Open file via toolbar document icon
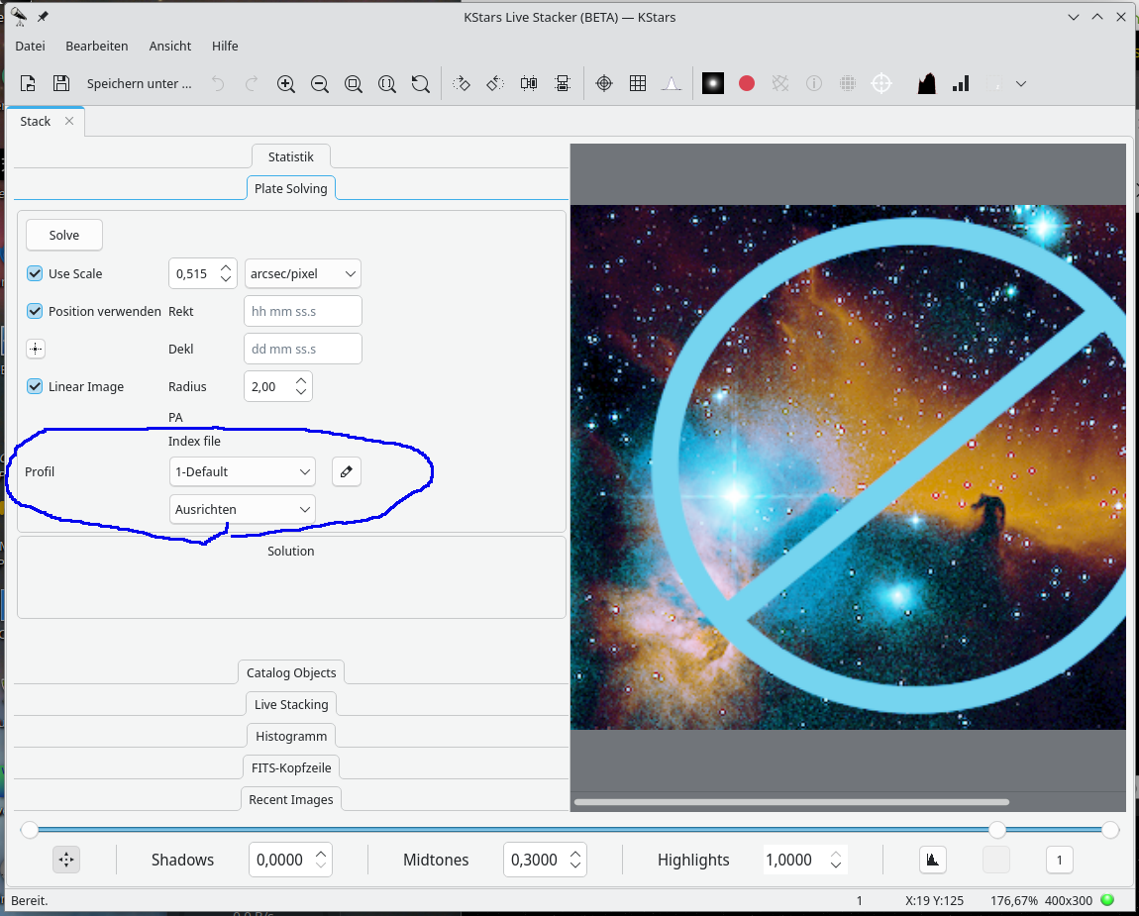 28,83
